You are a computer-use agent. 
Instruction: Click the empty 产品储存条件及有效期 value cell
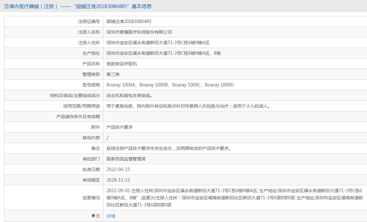[233, 117]
